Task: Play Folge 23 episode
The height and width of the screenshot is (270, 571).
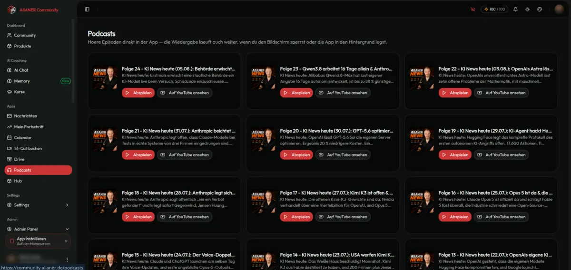Action: [x=296, y=93]
